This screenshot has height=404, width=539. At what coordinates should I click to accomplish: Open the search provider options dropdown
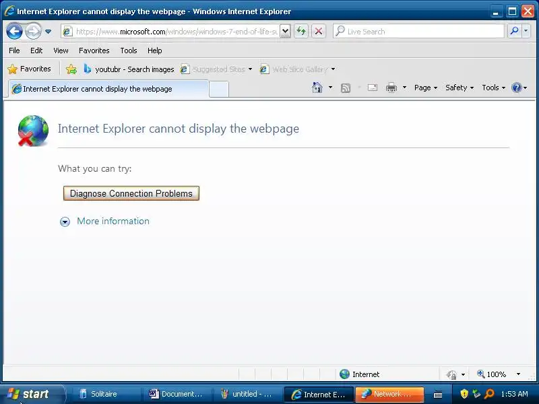[x=526, y=31]
